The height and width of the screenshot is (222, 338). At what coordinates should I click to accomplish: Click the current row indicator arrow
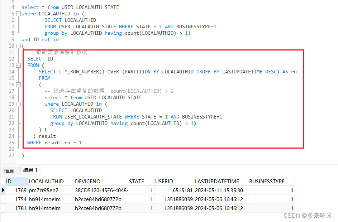coord(4,190)
